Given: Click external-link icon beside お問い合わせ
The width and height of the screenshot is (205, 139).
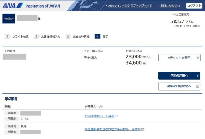Looking at the screenshot, I should (179, 6).
